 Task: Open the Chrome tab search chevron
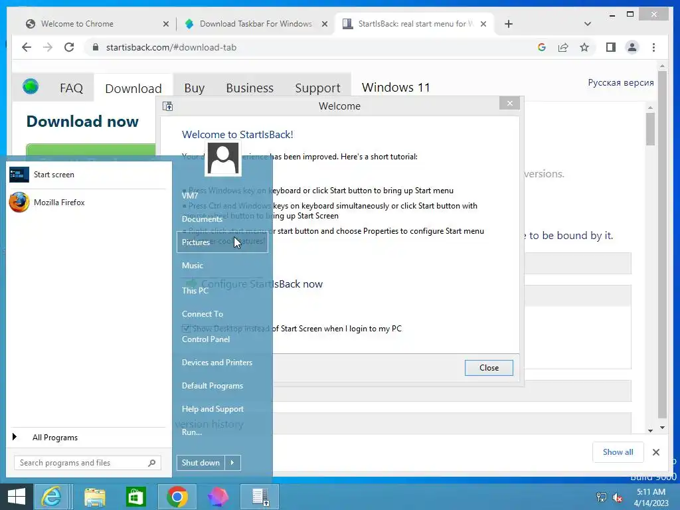pos(588,24)
